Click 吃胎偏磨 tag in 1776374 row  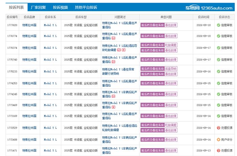[x=171, y=45]
